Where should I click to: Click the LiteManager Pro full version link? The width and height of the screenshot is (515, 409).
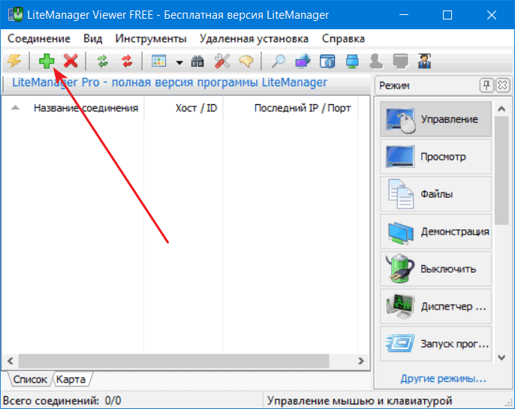(x=170, y=82)
